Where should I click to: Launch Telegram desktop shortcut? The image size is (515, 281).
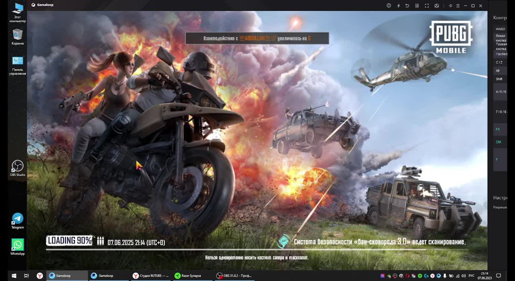[18, 221]
